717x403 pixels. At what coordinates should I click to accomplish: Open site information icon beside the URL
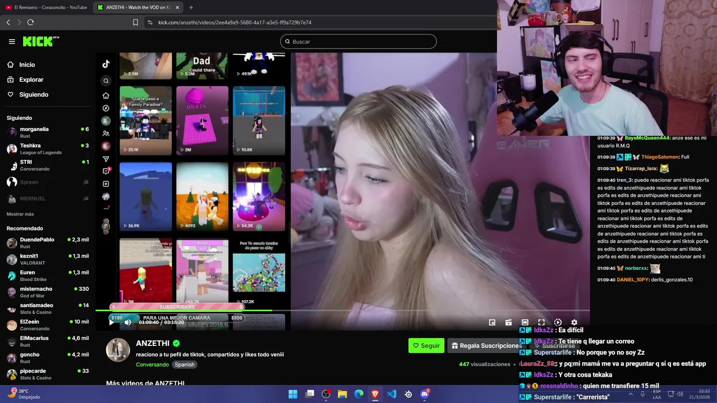pyautogui.click(x=149, y=22)
